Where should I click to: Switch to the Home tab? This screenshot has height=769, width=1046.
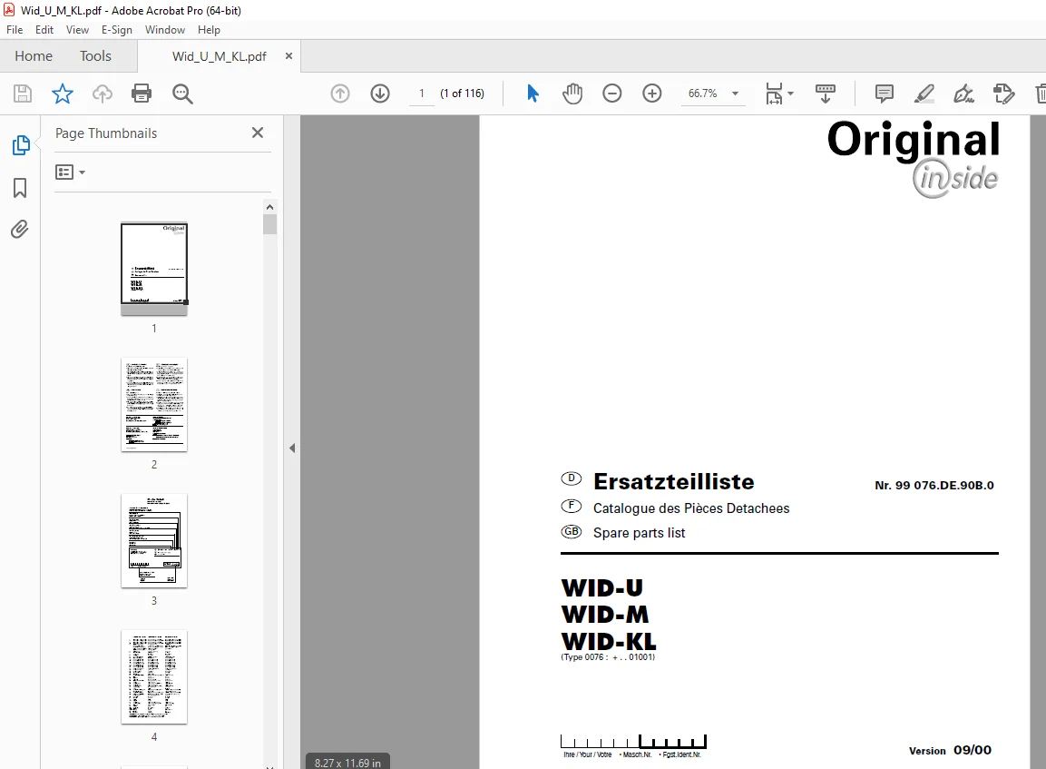click(x=34, y=56)
